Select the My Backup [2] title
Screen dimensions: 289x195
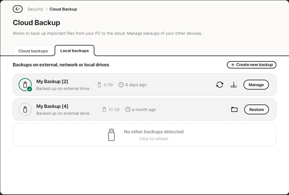click(x=52, y=82)
